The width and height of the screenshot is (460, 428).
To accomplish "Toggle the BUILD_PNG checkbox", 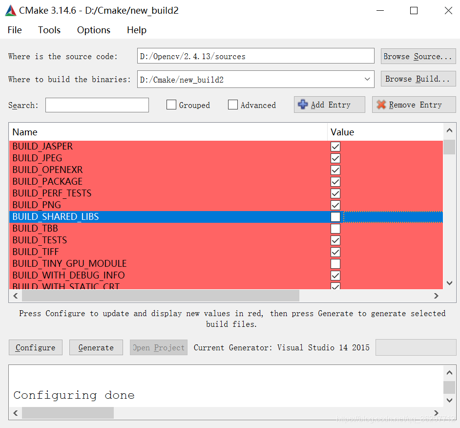I will (335, 205).
